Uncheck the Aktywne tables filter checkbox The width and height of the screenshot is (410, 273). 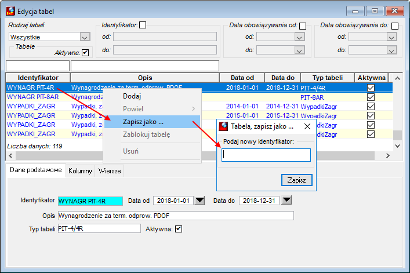85,53
